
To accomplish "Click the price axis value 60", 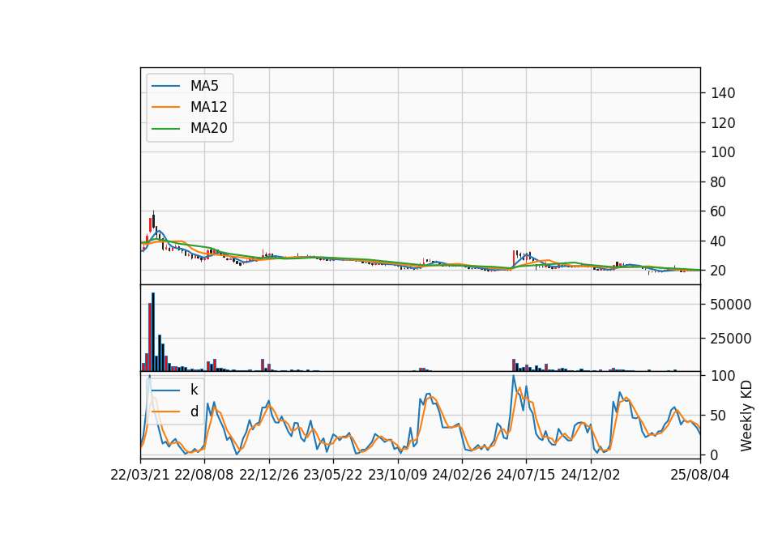I will click(719, 211).
